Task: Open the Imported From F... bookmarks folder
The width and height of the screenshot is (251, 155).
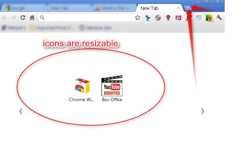Action: 52,28
